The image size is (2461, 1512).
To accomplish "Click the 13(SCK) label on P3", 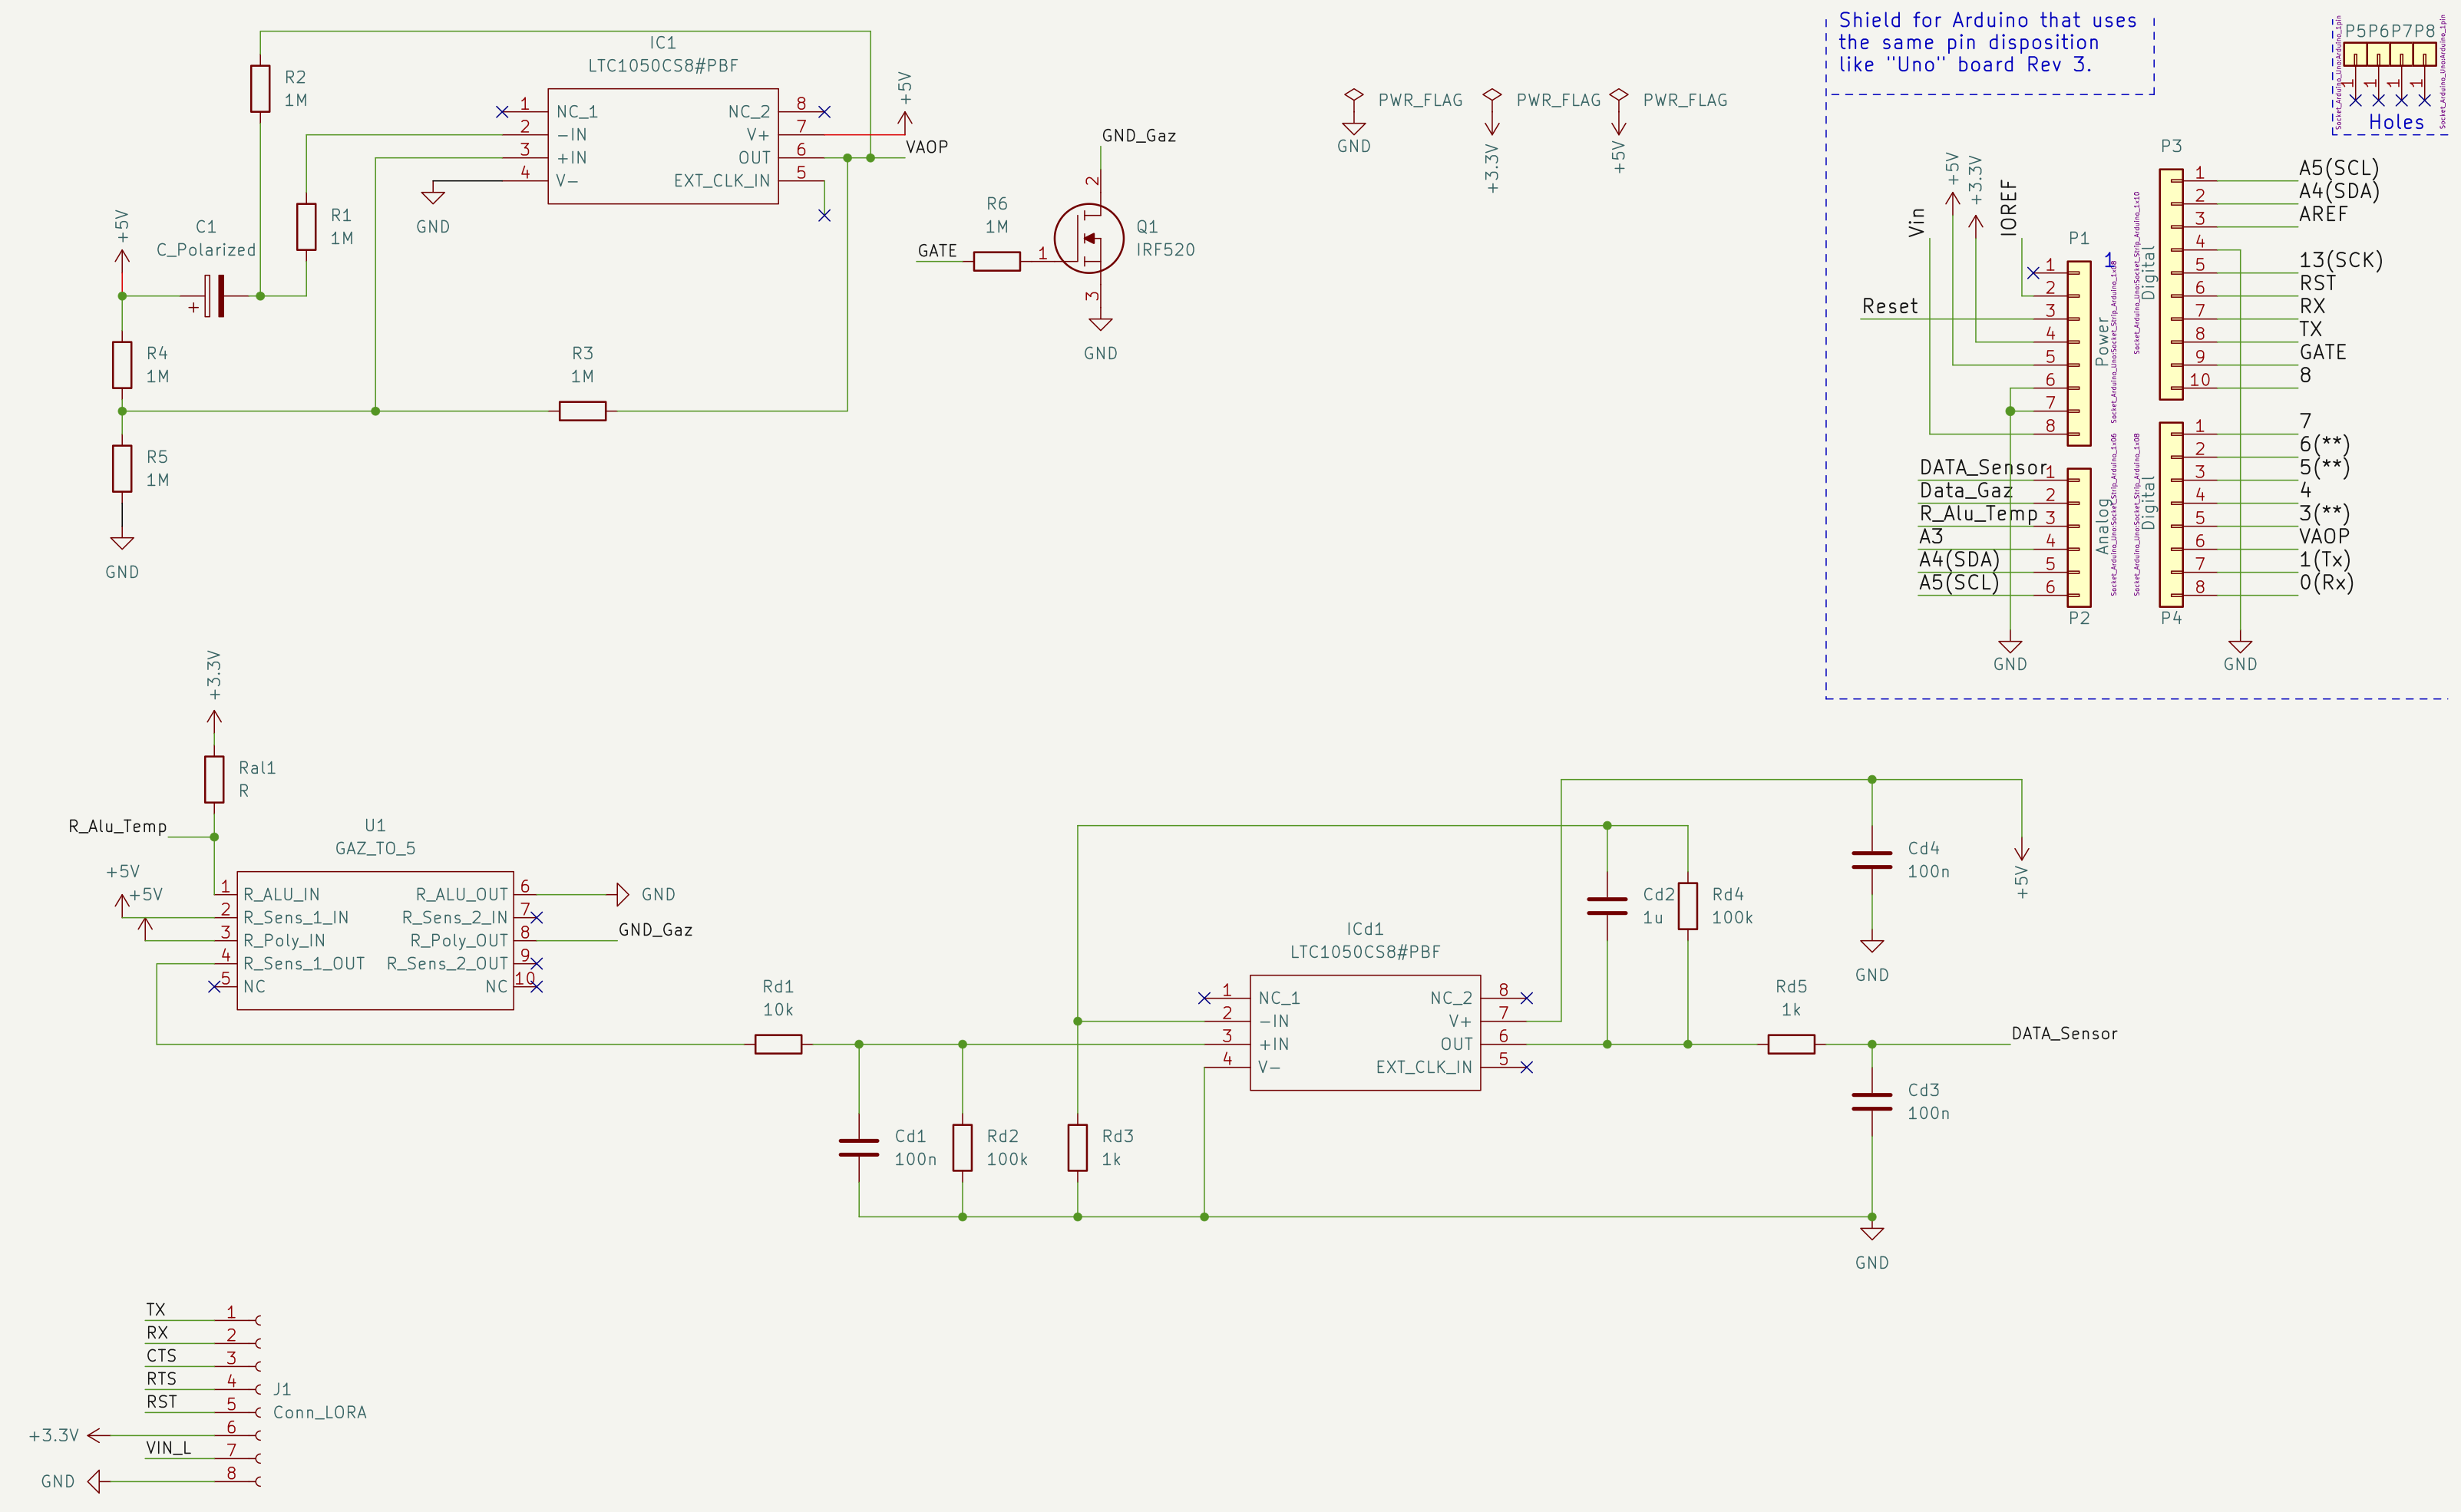I will [2341, 260].
